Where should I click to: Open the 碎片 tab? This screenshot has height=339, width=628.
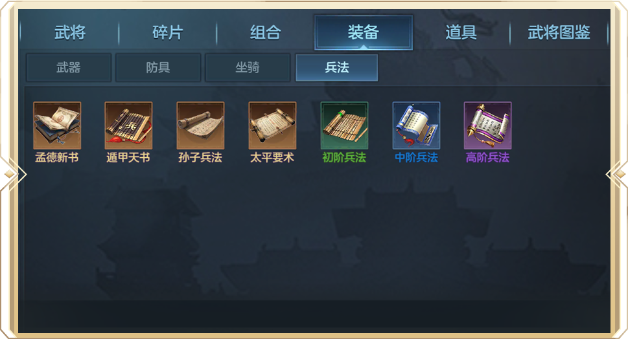[168, 32]
